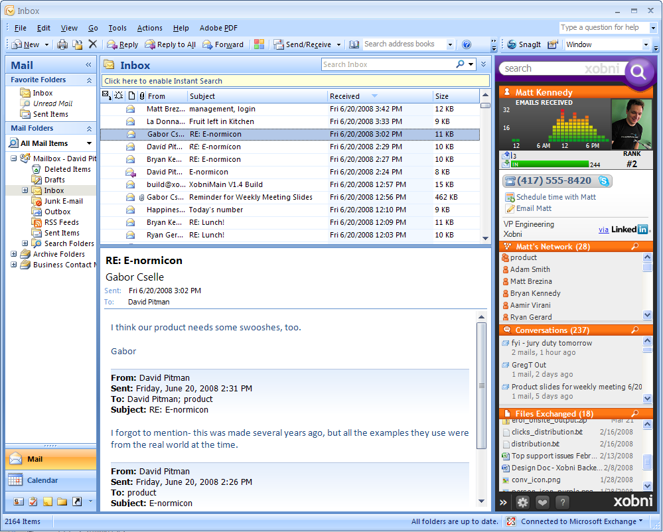This screenshot has height=532, width=663.
Task: Click the Files Exchanged scrollbar thumb
Action: point(647,462)
